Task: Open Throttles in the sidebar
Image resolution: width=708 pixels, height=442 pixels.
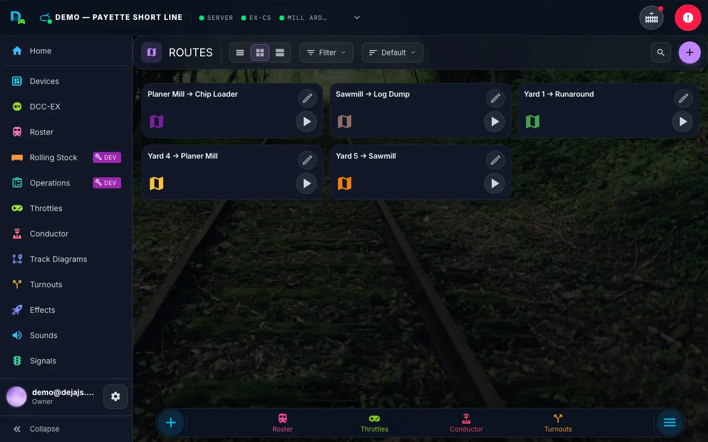Action: coord(66,208)
